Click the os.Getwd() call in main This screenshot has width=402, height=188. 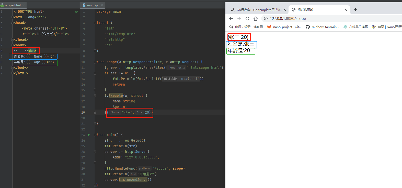coord(135,141)
